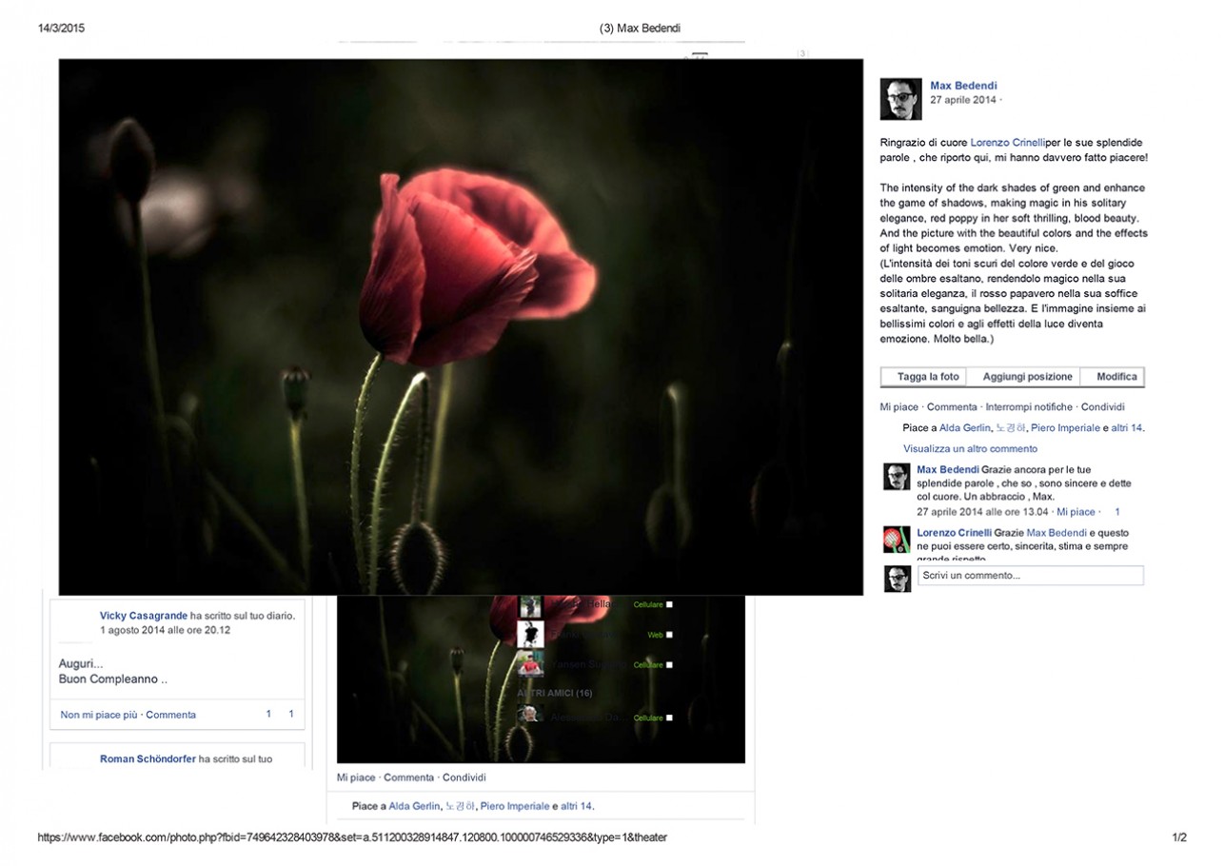The width and height of the screenshot is (1224, 866).
Task: Open Lorenzo Crinelli link in the photo description
Action: [1007, 142]
